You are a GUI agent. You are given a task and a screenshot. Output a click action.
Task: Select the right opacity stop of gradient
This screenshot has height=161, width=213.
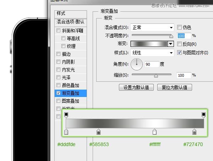[203, 115]
